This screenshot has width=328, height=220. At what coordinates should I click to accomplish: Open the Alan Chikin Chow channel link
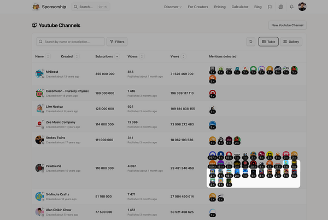click(x=58, y=210)
